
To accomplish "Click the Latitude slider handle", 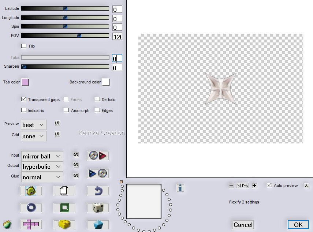I will coord(65,8).
